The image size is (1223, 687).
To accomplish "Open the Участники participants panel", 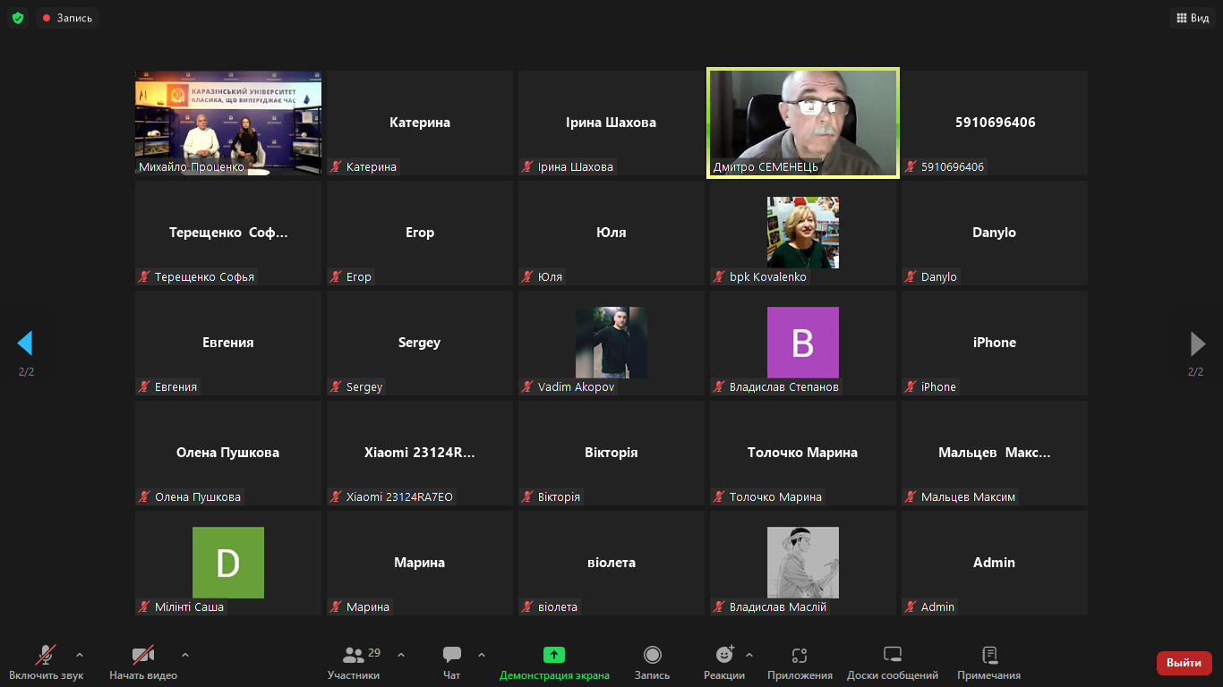I will tap(354, 662).
